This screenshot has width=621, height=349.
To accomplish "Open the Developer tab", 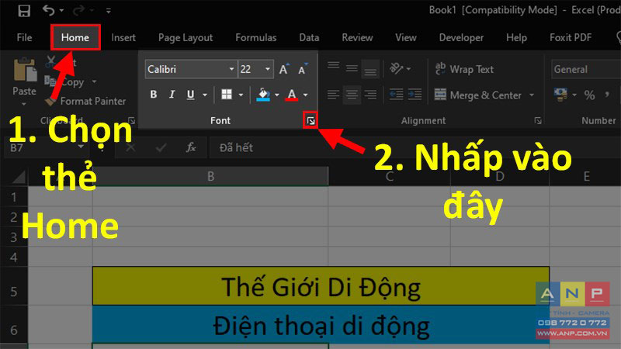I will (x=461, y=37).
